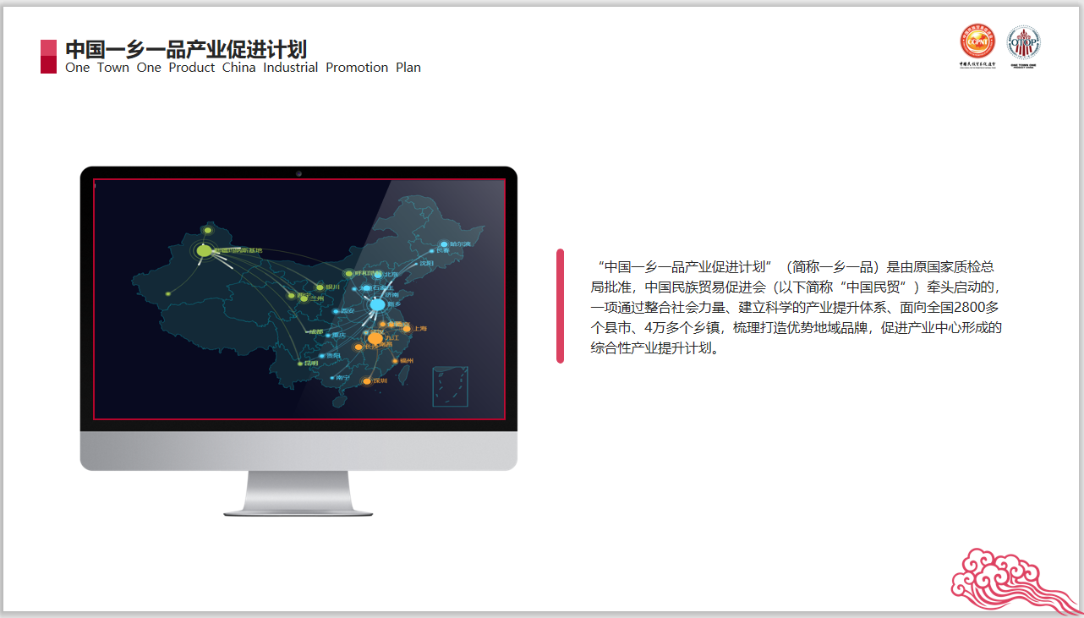
Task: Select the 兰州 map marker
Action: click(x=304, y=298)
